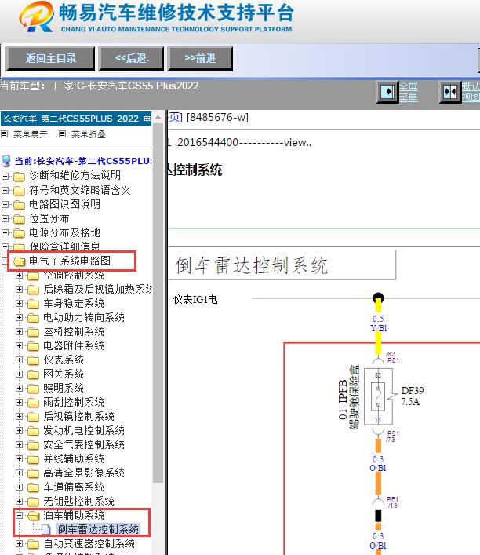Image resolution: width=480 pixels, height=555 pixels.
Task: Click the folder icon of 座椅控制系统
Action: (33, 332)
